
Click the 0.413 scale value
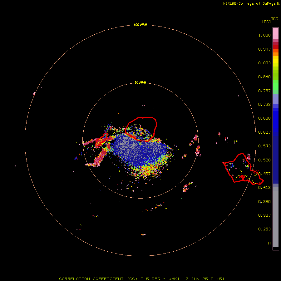[x=264, y=188]
